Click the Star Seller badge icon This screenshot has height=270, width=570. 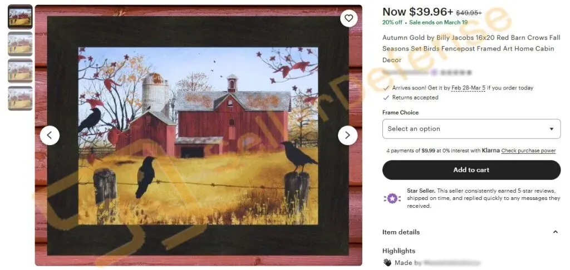click(392, 198)
